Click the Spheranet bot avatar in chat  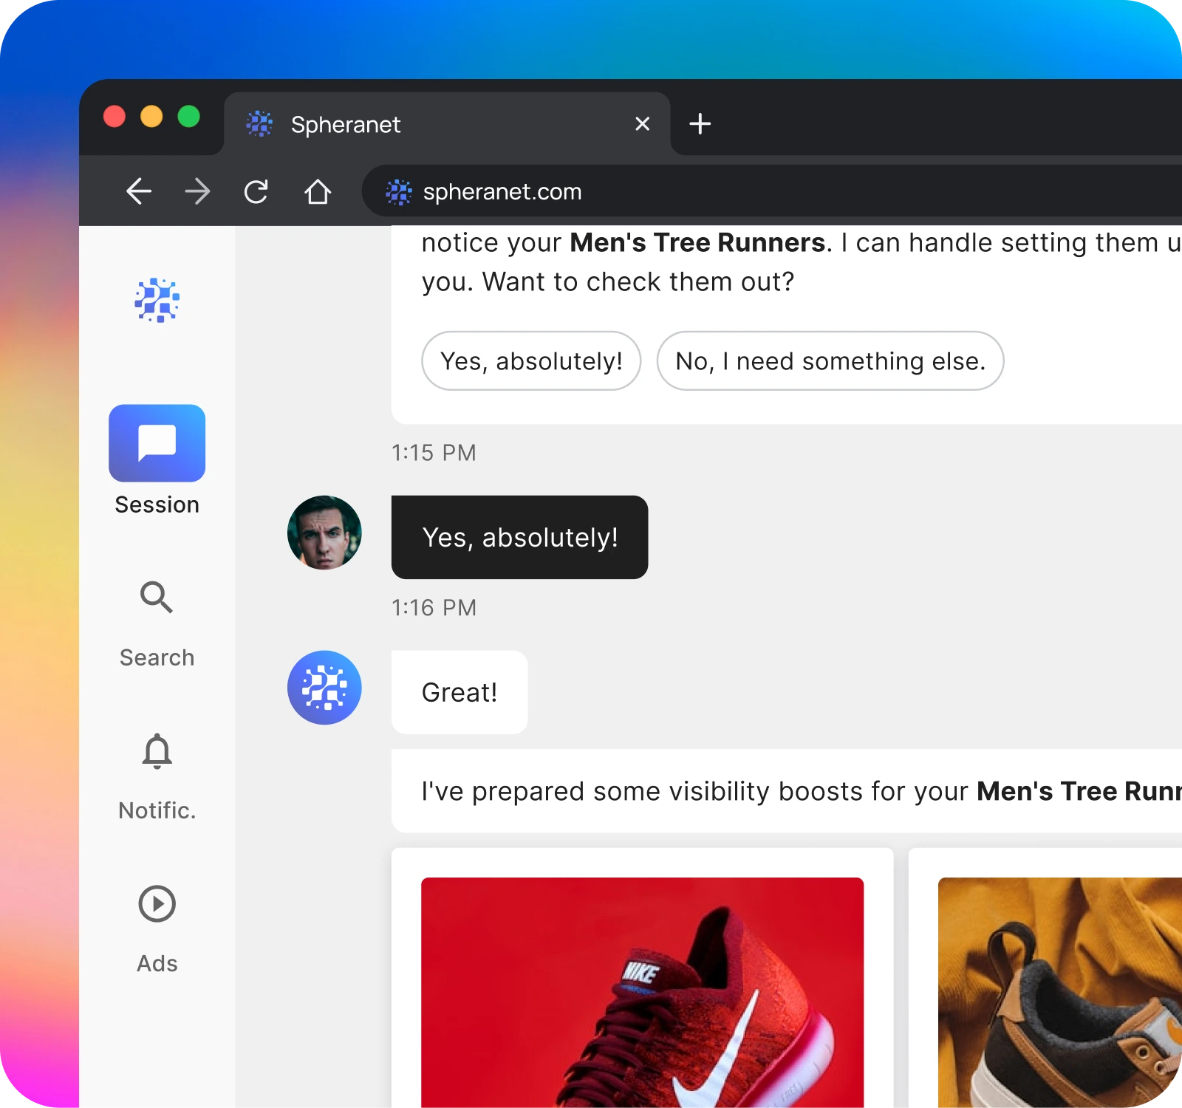324,688
